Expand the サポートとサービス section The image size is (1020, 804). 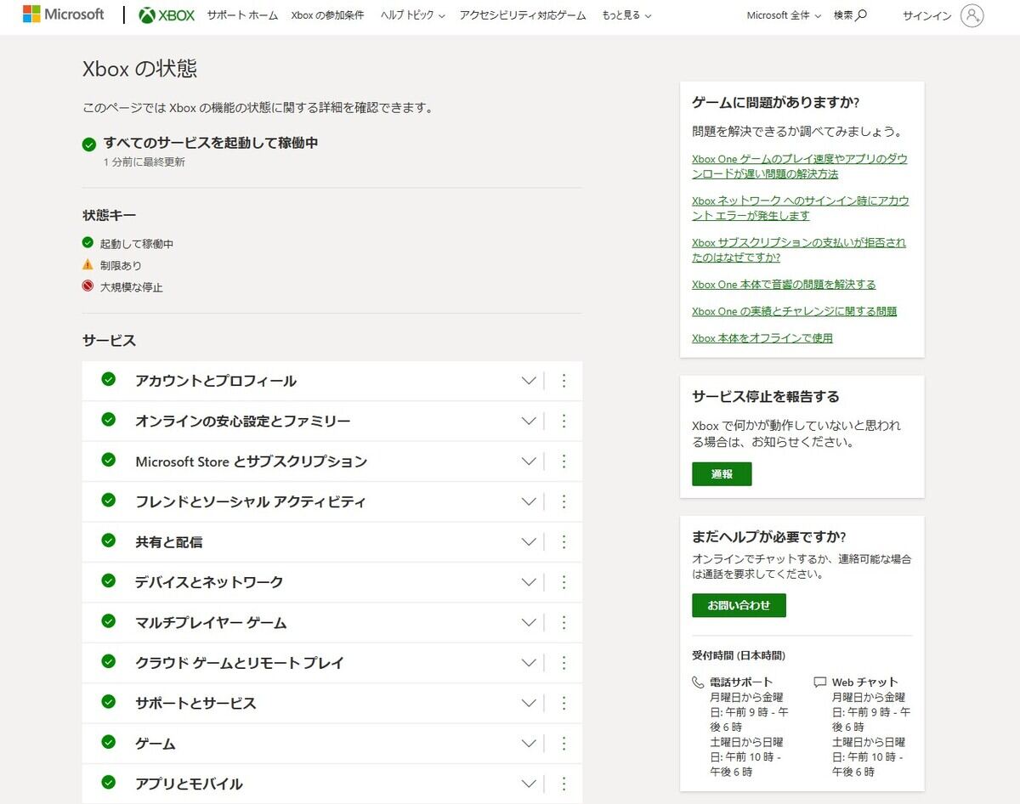click(529, 703)
